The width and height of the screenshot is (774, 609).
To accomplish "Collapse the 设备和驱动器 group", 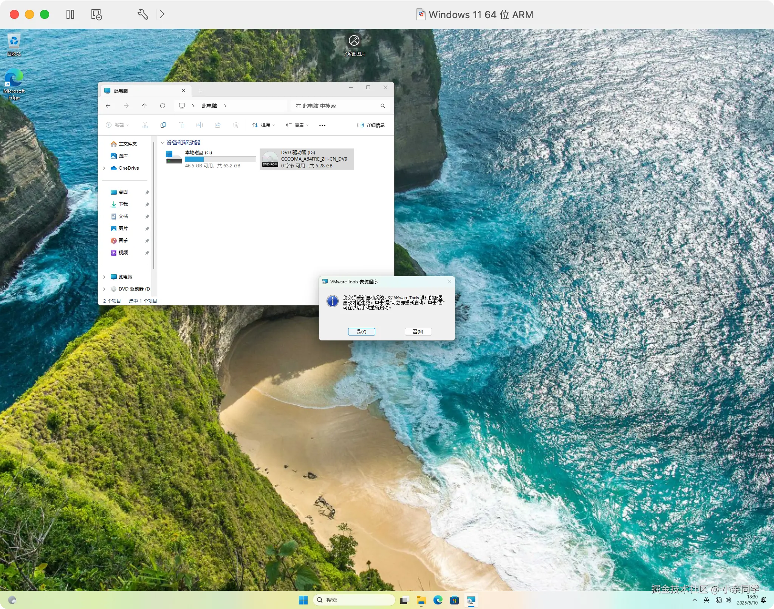I will pos(163,142).
